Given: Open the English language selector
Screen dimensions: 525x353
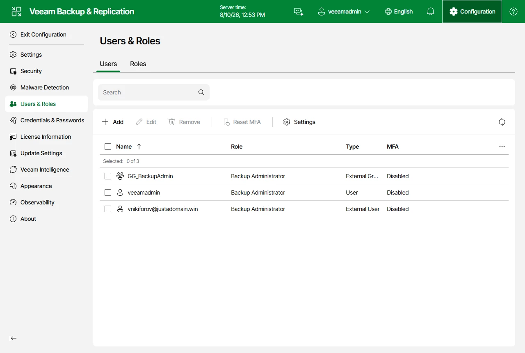Looking at the screenshot, I should pos(399,11).
